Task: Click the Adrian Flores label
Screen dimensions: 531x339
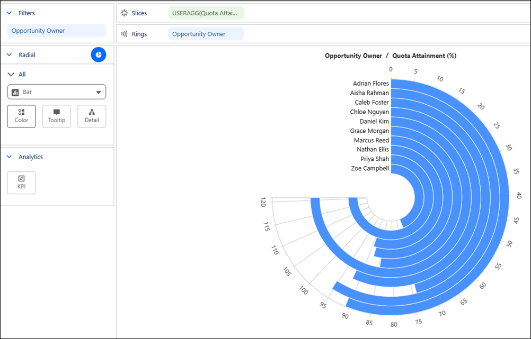Action: coord(371,84)
